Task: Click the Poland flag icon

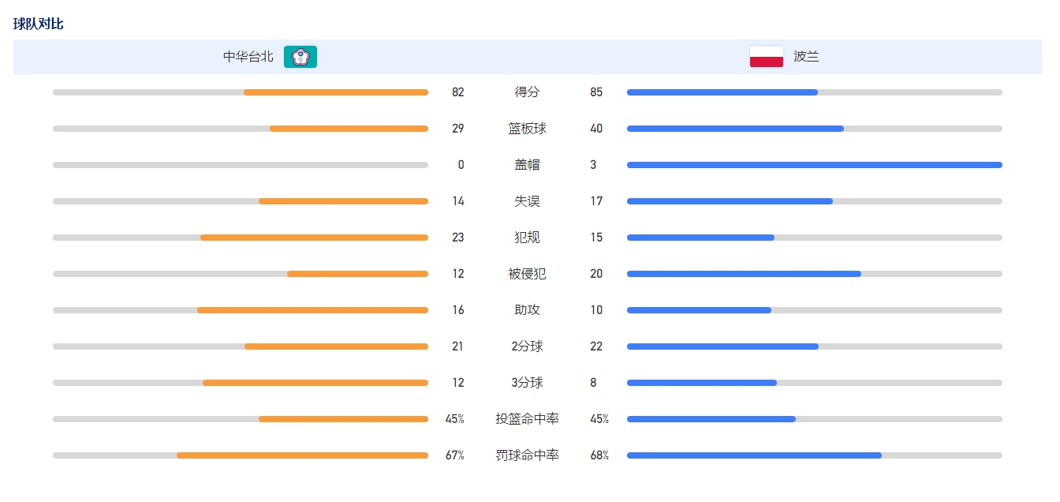Action: (x=766, y=57)
